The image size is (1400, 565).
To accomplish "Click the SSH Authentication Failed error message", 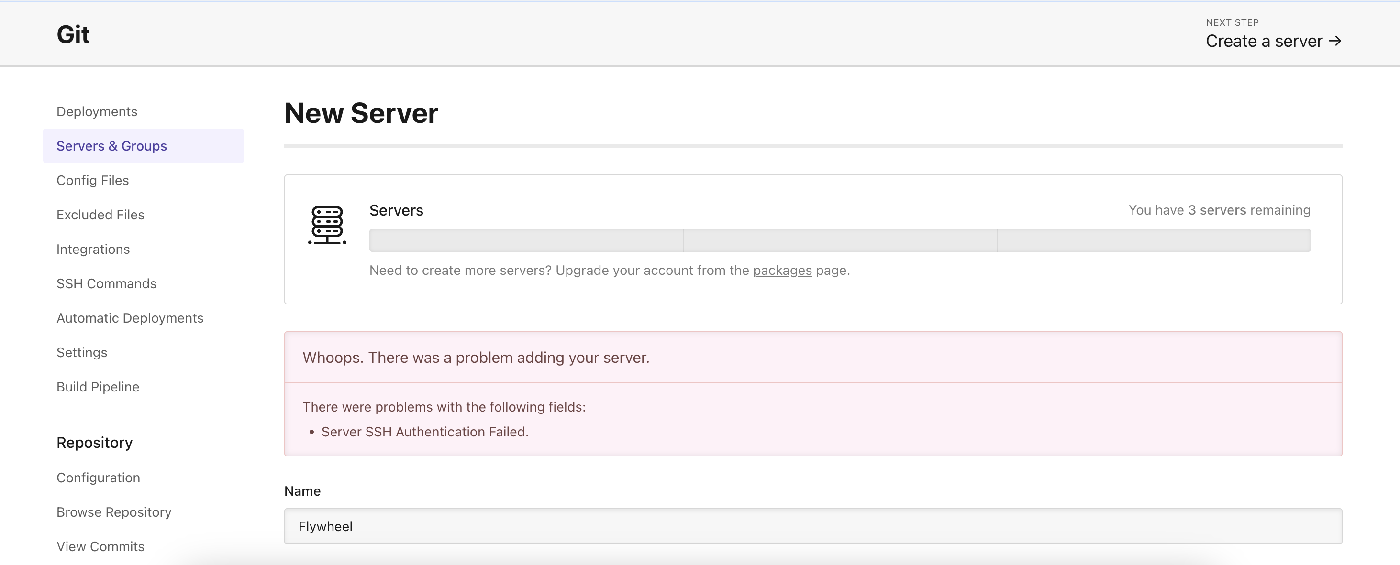I will tap(424, 432).
